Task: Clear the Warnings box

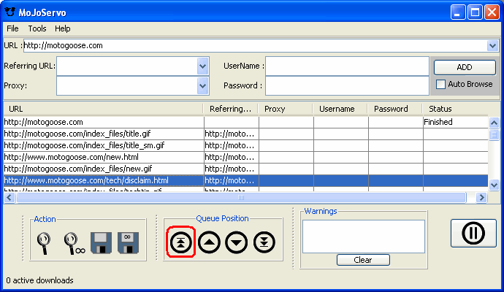Action: (x=363, y=260)
